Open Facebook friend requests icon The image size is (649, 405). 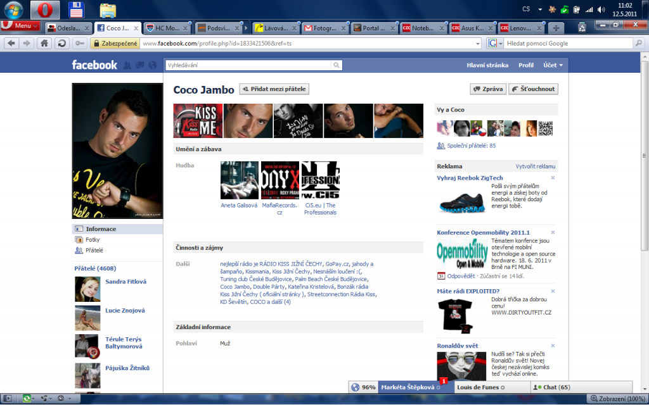[x=127, y=65]
